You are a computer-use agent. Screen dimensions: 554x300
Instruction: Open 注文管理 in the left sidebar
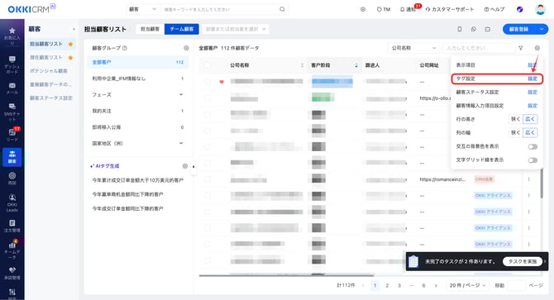pos(12,226)
